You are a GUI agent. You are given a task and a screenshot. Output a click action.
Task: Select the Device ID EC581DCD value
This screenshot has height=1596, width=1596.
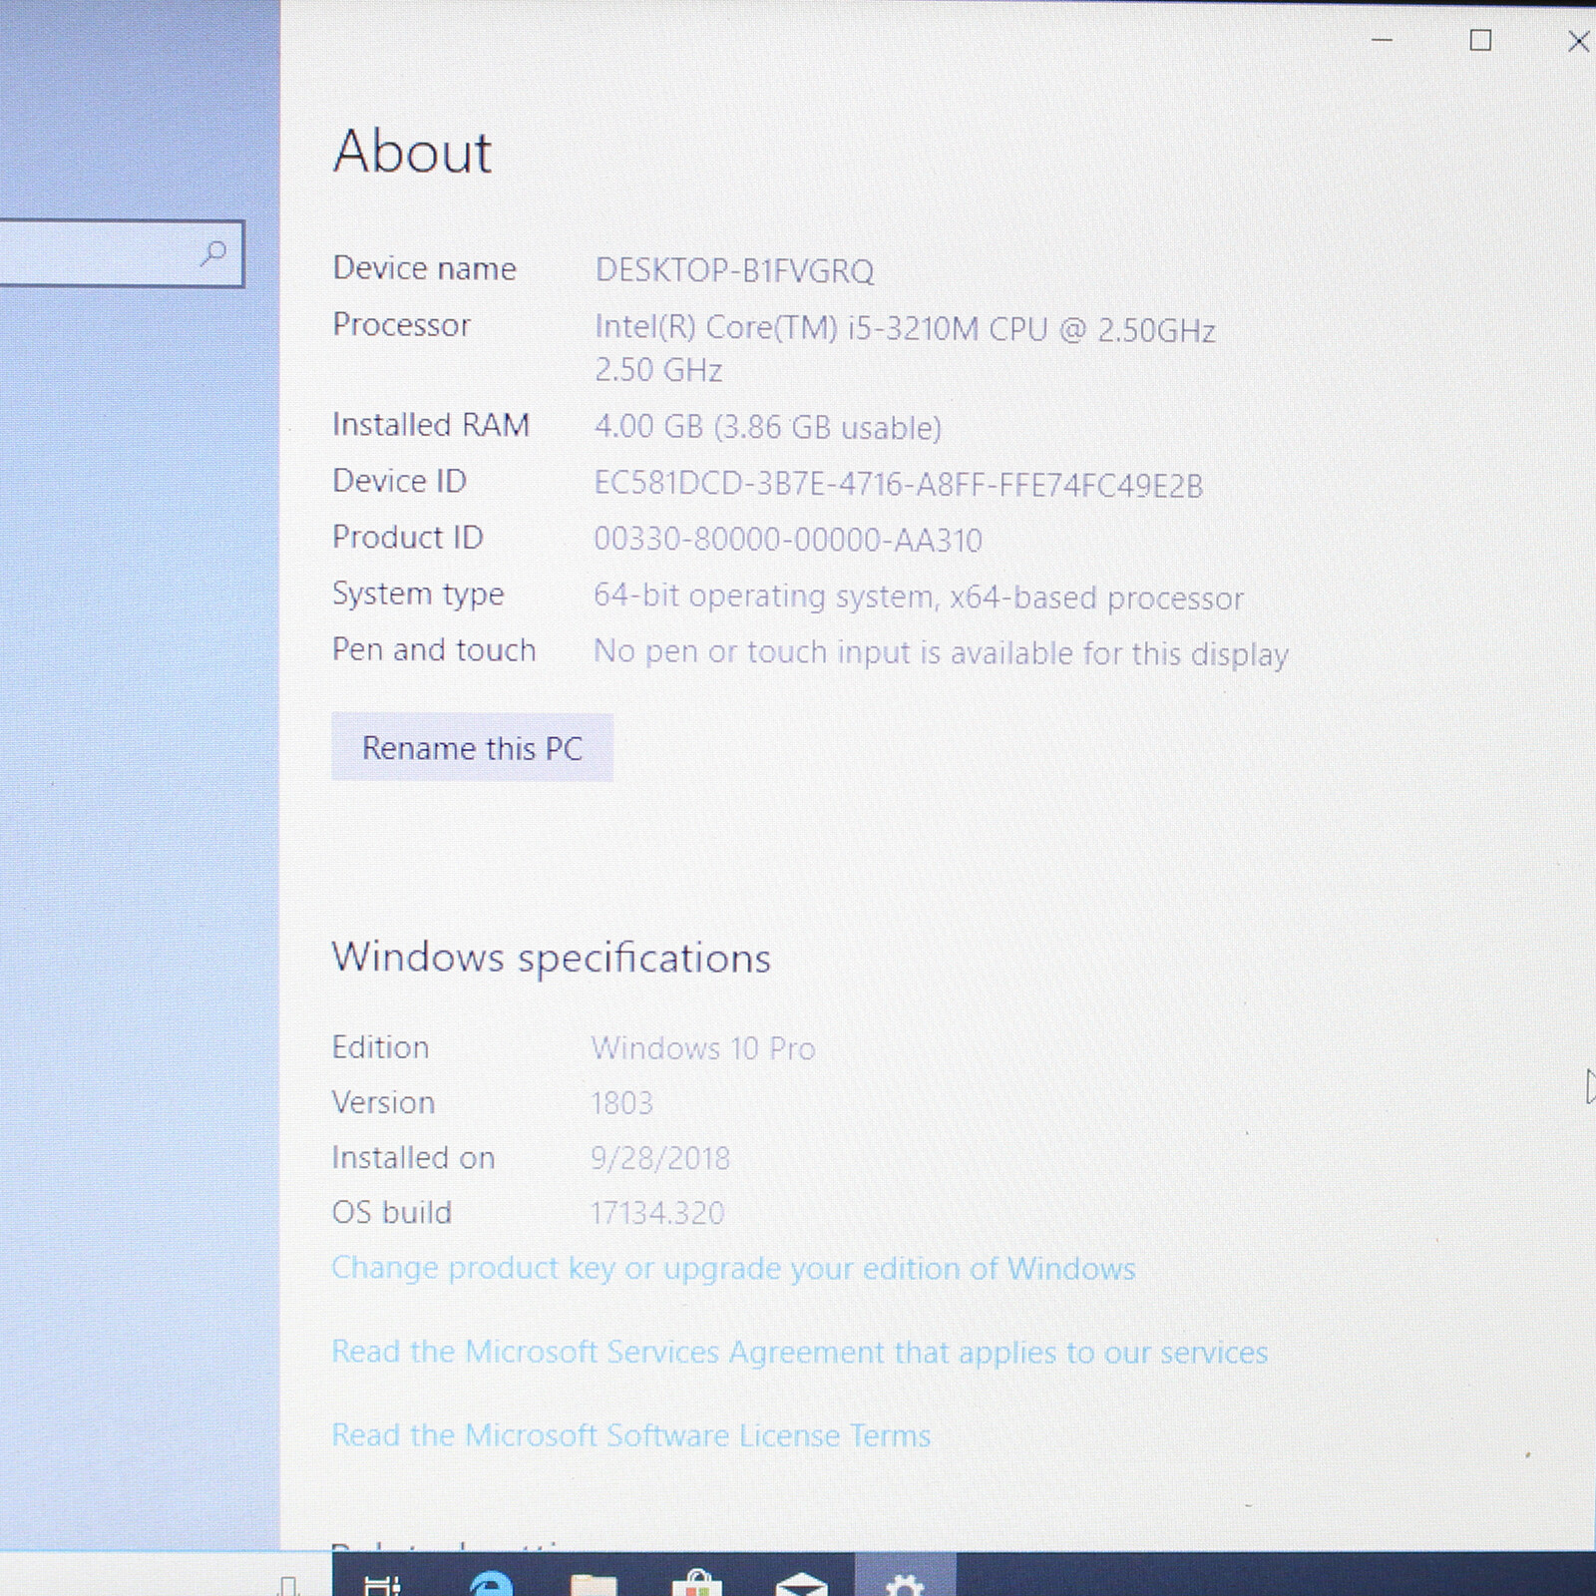click(899, 485)
